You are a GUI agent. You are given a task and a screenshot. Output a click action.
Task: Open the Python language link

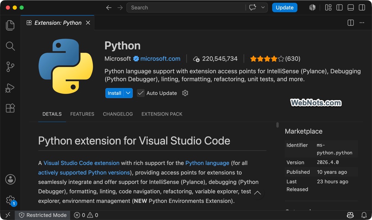click(207, 163)
